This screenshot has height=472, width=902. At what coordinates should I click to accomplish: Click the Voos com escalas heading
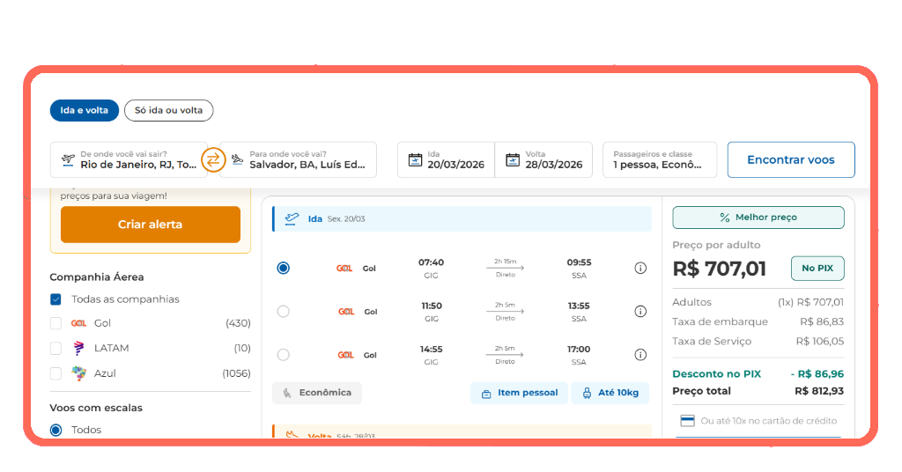tap(96, 408)
